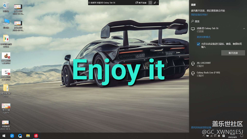247x139 pixels.
Task: Open the notification action center
Action: click(x=242, y=136)
